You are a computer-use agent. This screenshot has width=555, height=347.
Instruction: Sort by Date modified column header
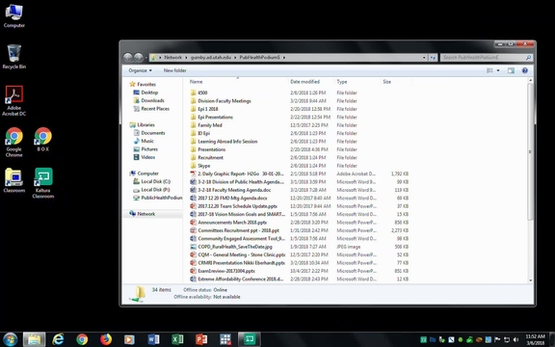click(311, 82)
